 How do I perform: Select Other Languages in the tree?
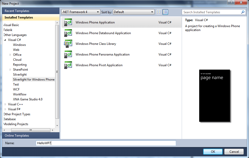point(15,35)
